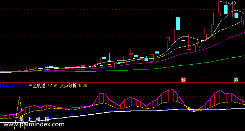
Task: Select the blue 轨道 49.13 indicator label
Action: point(13,85)
